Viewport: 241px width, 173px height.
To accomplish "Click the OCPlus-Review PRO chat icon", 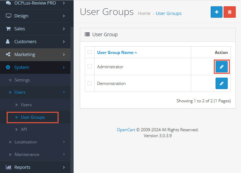I will click(8, 3).
